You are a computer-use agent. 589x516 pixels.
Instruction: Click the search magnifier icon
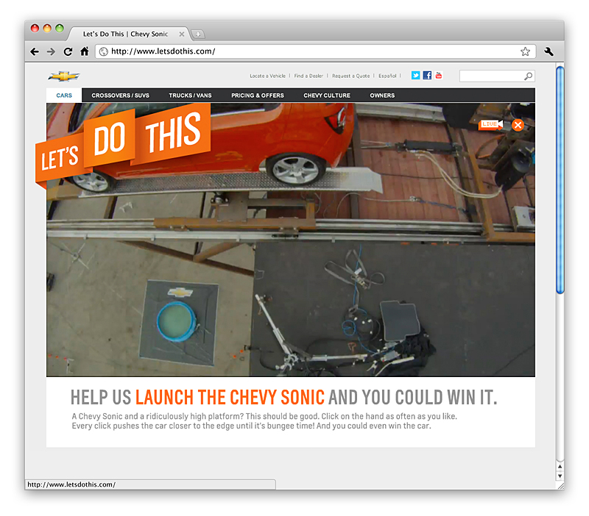point(528,76)
